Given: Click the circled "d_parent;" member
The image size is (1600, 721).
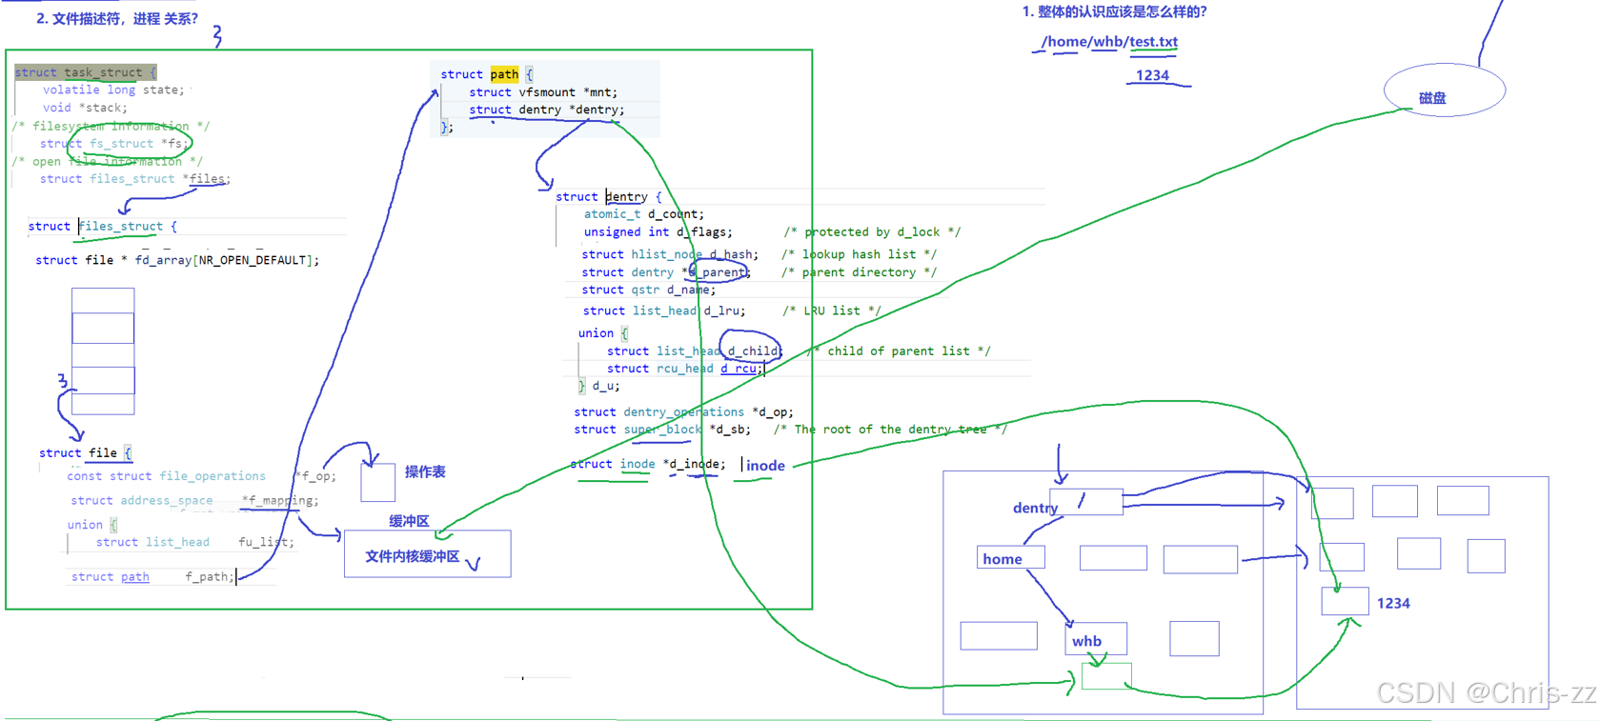Looking at the screenshot, I should point(719,272).
